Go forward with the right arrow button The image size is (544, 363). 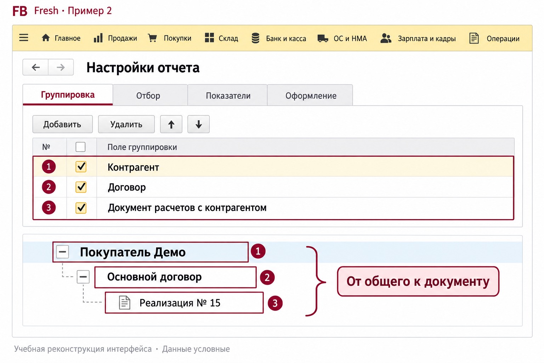pyautogui.click(x=61, y=67)
